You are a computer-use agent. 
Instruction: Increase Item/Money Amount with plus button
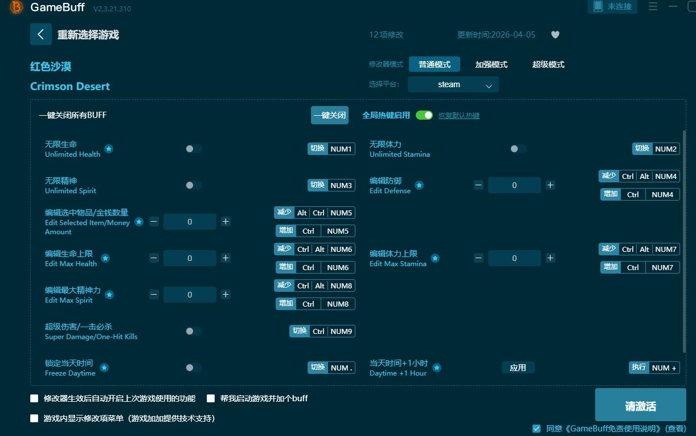pos(226,222)
